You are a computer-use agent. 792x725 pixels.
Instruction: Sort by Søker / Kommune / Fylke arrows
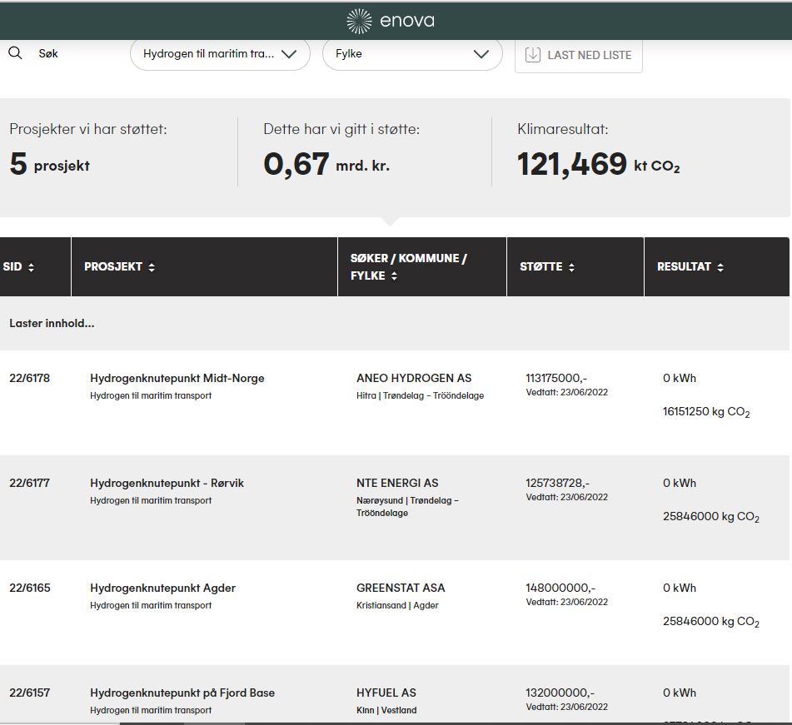(x=394, y=276)
